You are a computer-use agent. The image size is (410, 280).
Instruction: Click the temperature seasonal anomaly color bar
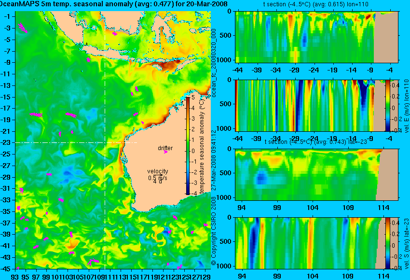188,146
